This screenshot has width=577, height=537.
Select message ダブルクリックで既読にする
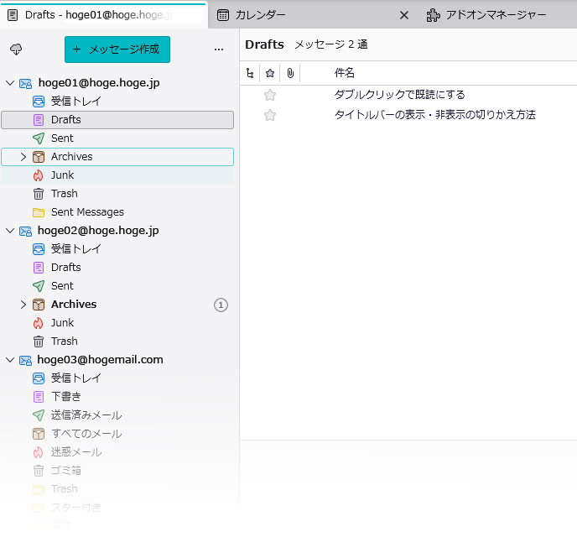(x=408, y=95)
